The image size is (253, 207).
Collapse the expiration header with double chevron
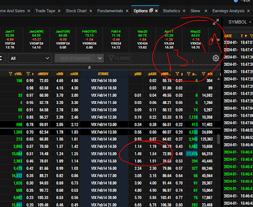tap(89, 67)
